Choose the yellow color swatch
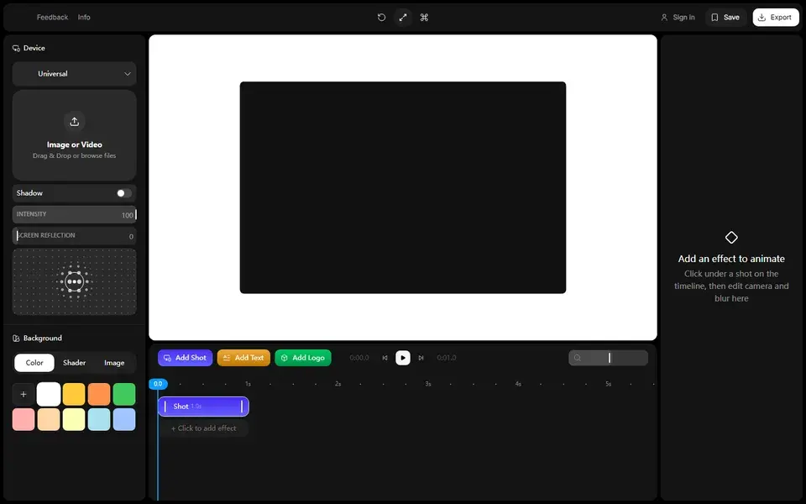Viewport: 806px width, 504px height. pos(74,395)
